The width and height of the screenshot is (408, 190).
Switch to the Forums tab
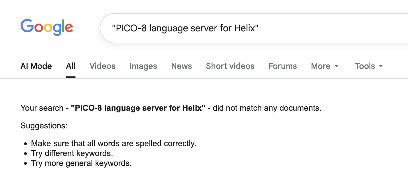[282, 66]
